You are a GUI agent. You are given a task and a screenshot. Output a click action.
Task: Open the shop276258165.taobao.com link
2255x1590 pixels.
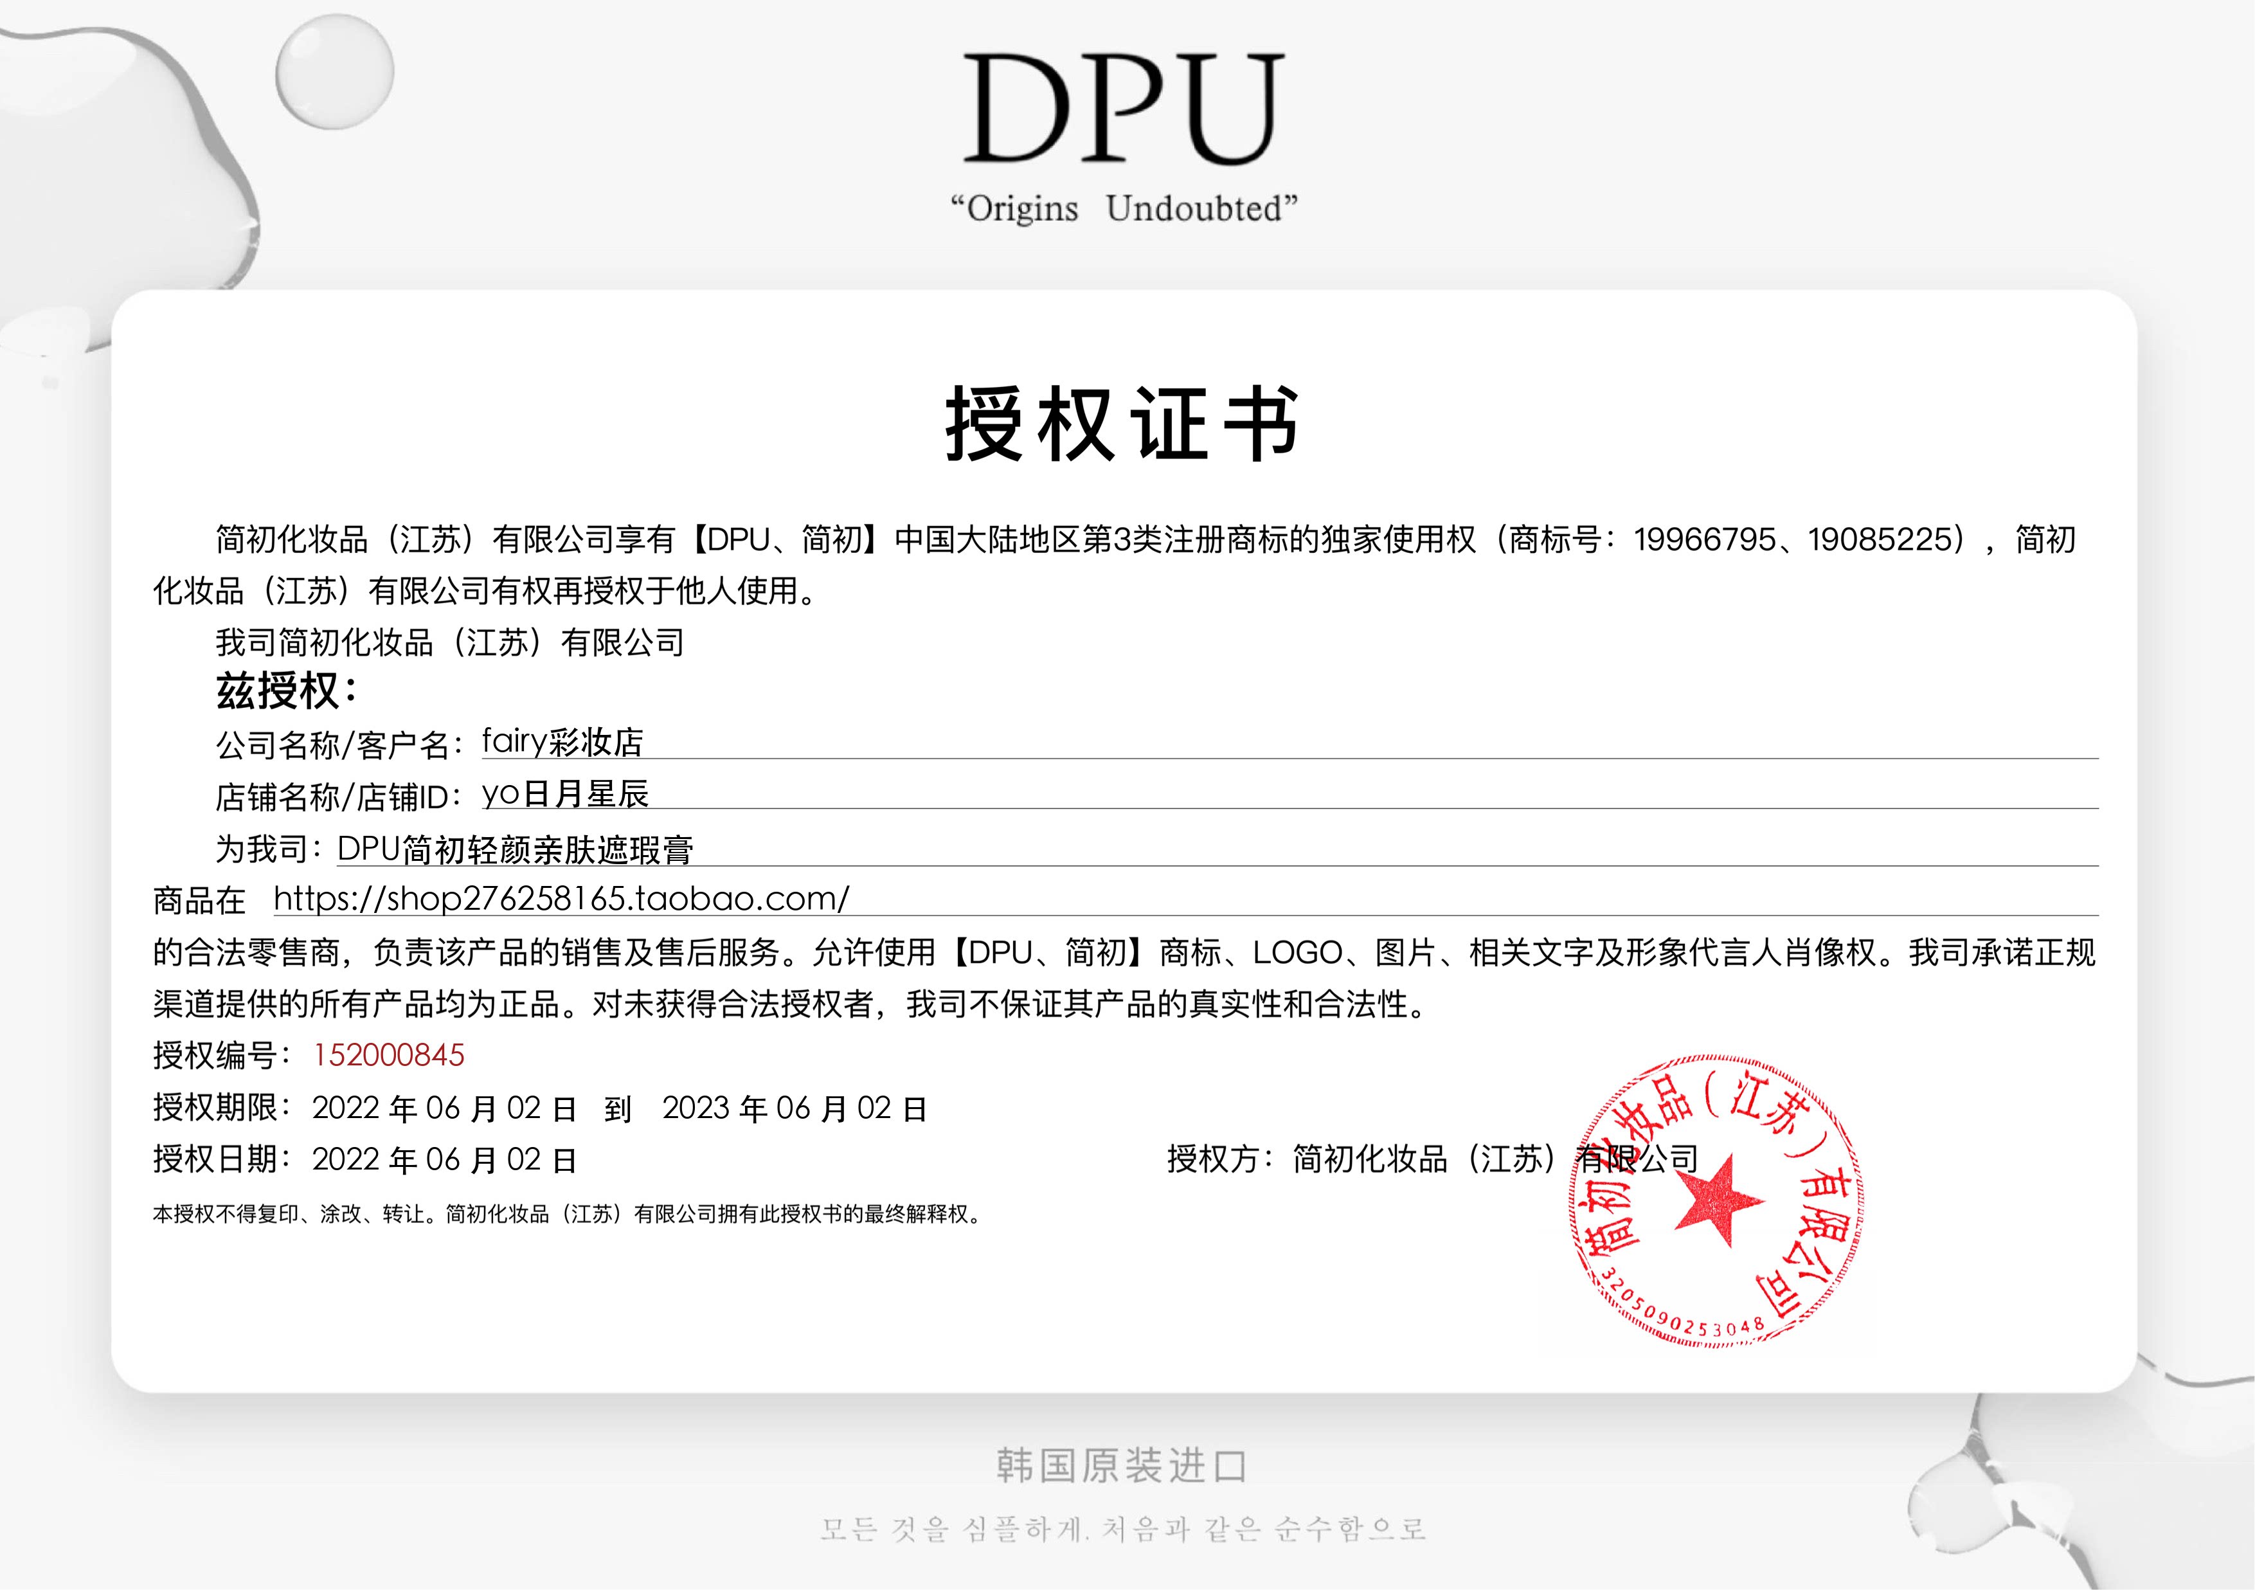click(561, 898)
